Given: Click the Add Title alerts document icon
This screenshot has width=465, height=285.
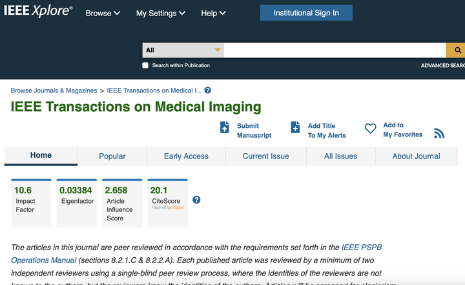Looking at the screenshot, I should [295, 127].
